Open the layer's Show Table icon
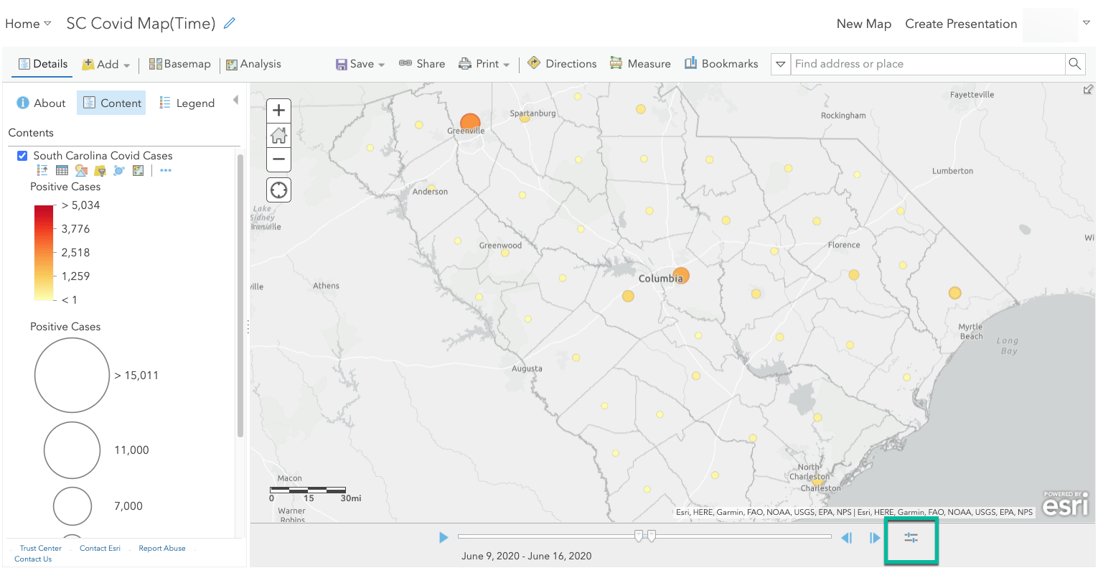 [x=62, y=170]
